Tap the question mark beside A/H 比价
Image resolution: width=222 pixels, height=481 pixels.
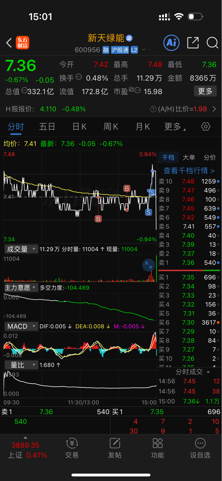153,109
